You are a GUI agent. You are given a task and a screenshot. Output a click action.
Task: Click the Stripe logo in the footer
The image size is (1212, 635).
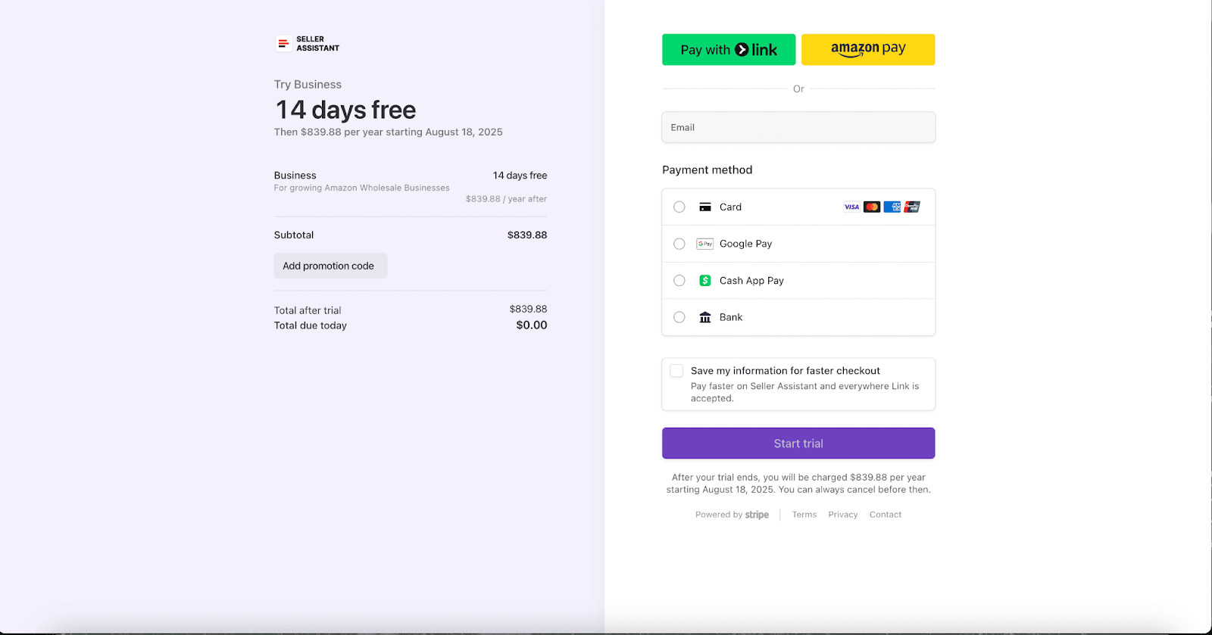(757, 515)
